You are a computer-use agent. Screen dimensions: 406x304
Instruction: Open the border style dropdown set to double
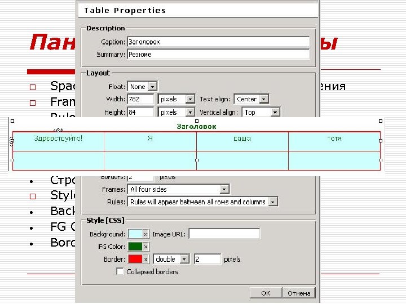coord(171,259)
